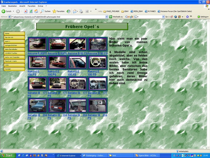Open the 'IG NRW-Treffen' sidebar link
The height and width of the screenshot is (158, 210).
(x=14, y=53)
